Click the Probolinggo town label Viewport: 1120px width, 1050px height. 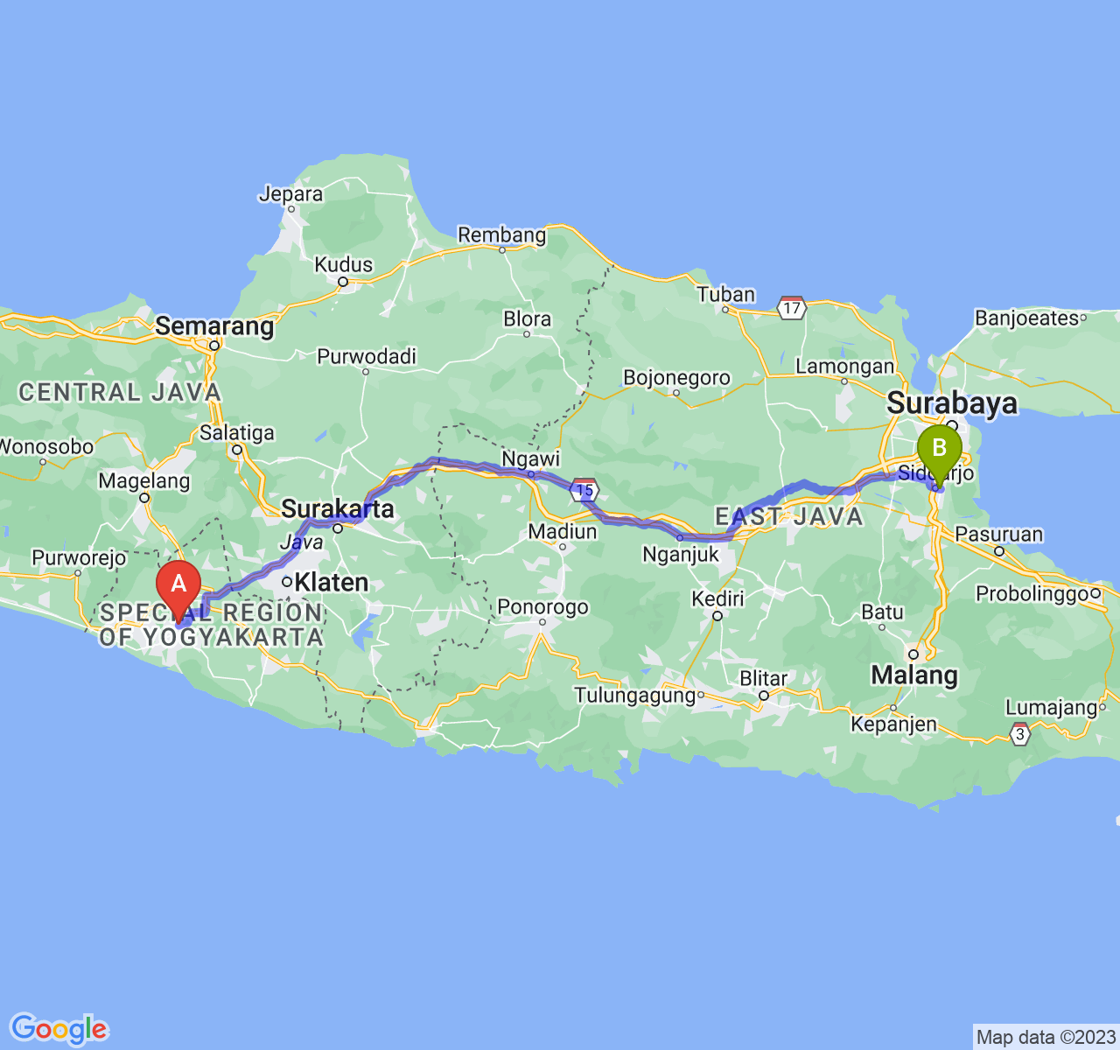[x=1032, y=594]
